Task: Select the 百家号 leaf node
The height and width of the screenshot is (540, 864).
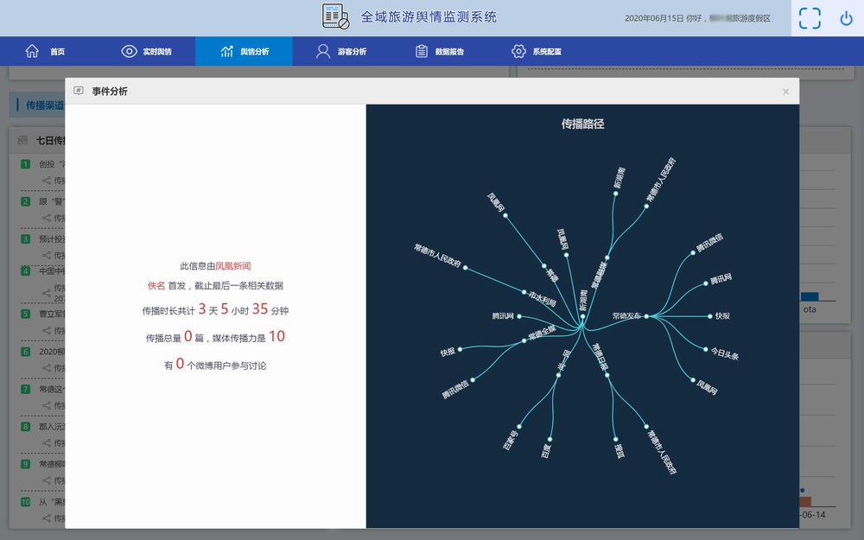Action: coord(518,425)
